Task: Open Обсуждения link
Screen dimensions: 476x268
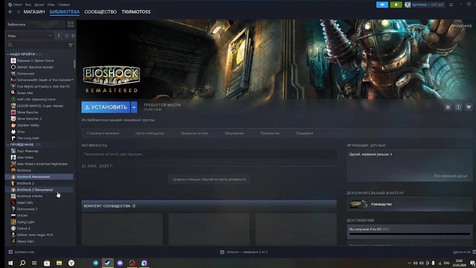Action: pyautogui.click(x=234, y=133)
